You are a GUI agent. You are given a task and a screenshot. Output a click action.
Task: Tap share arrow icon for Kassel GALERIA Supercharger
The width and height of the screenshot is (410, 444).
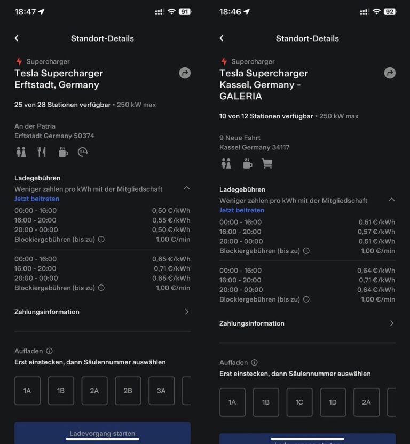coord(390,73)
